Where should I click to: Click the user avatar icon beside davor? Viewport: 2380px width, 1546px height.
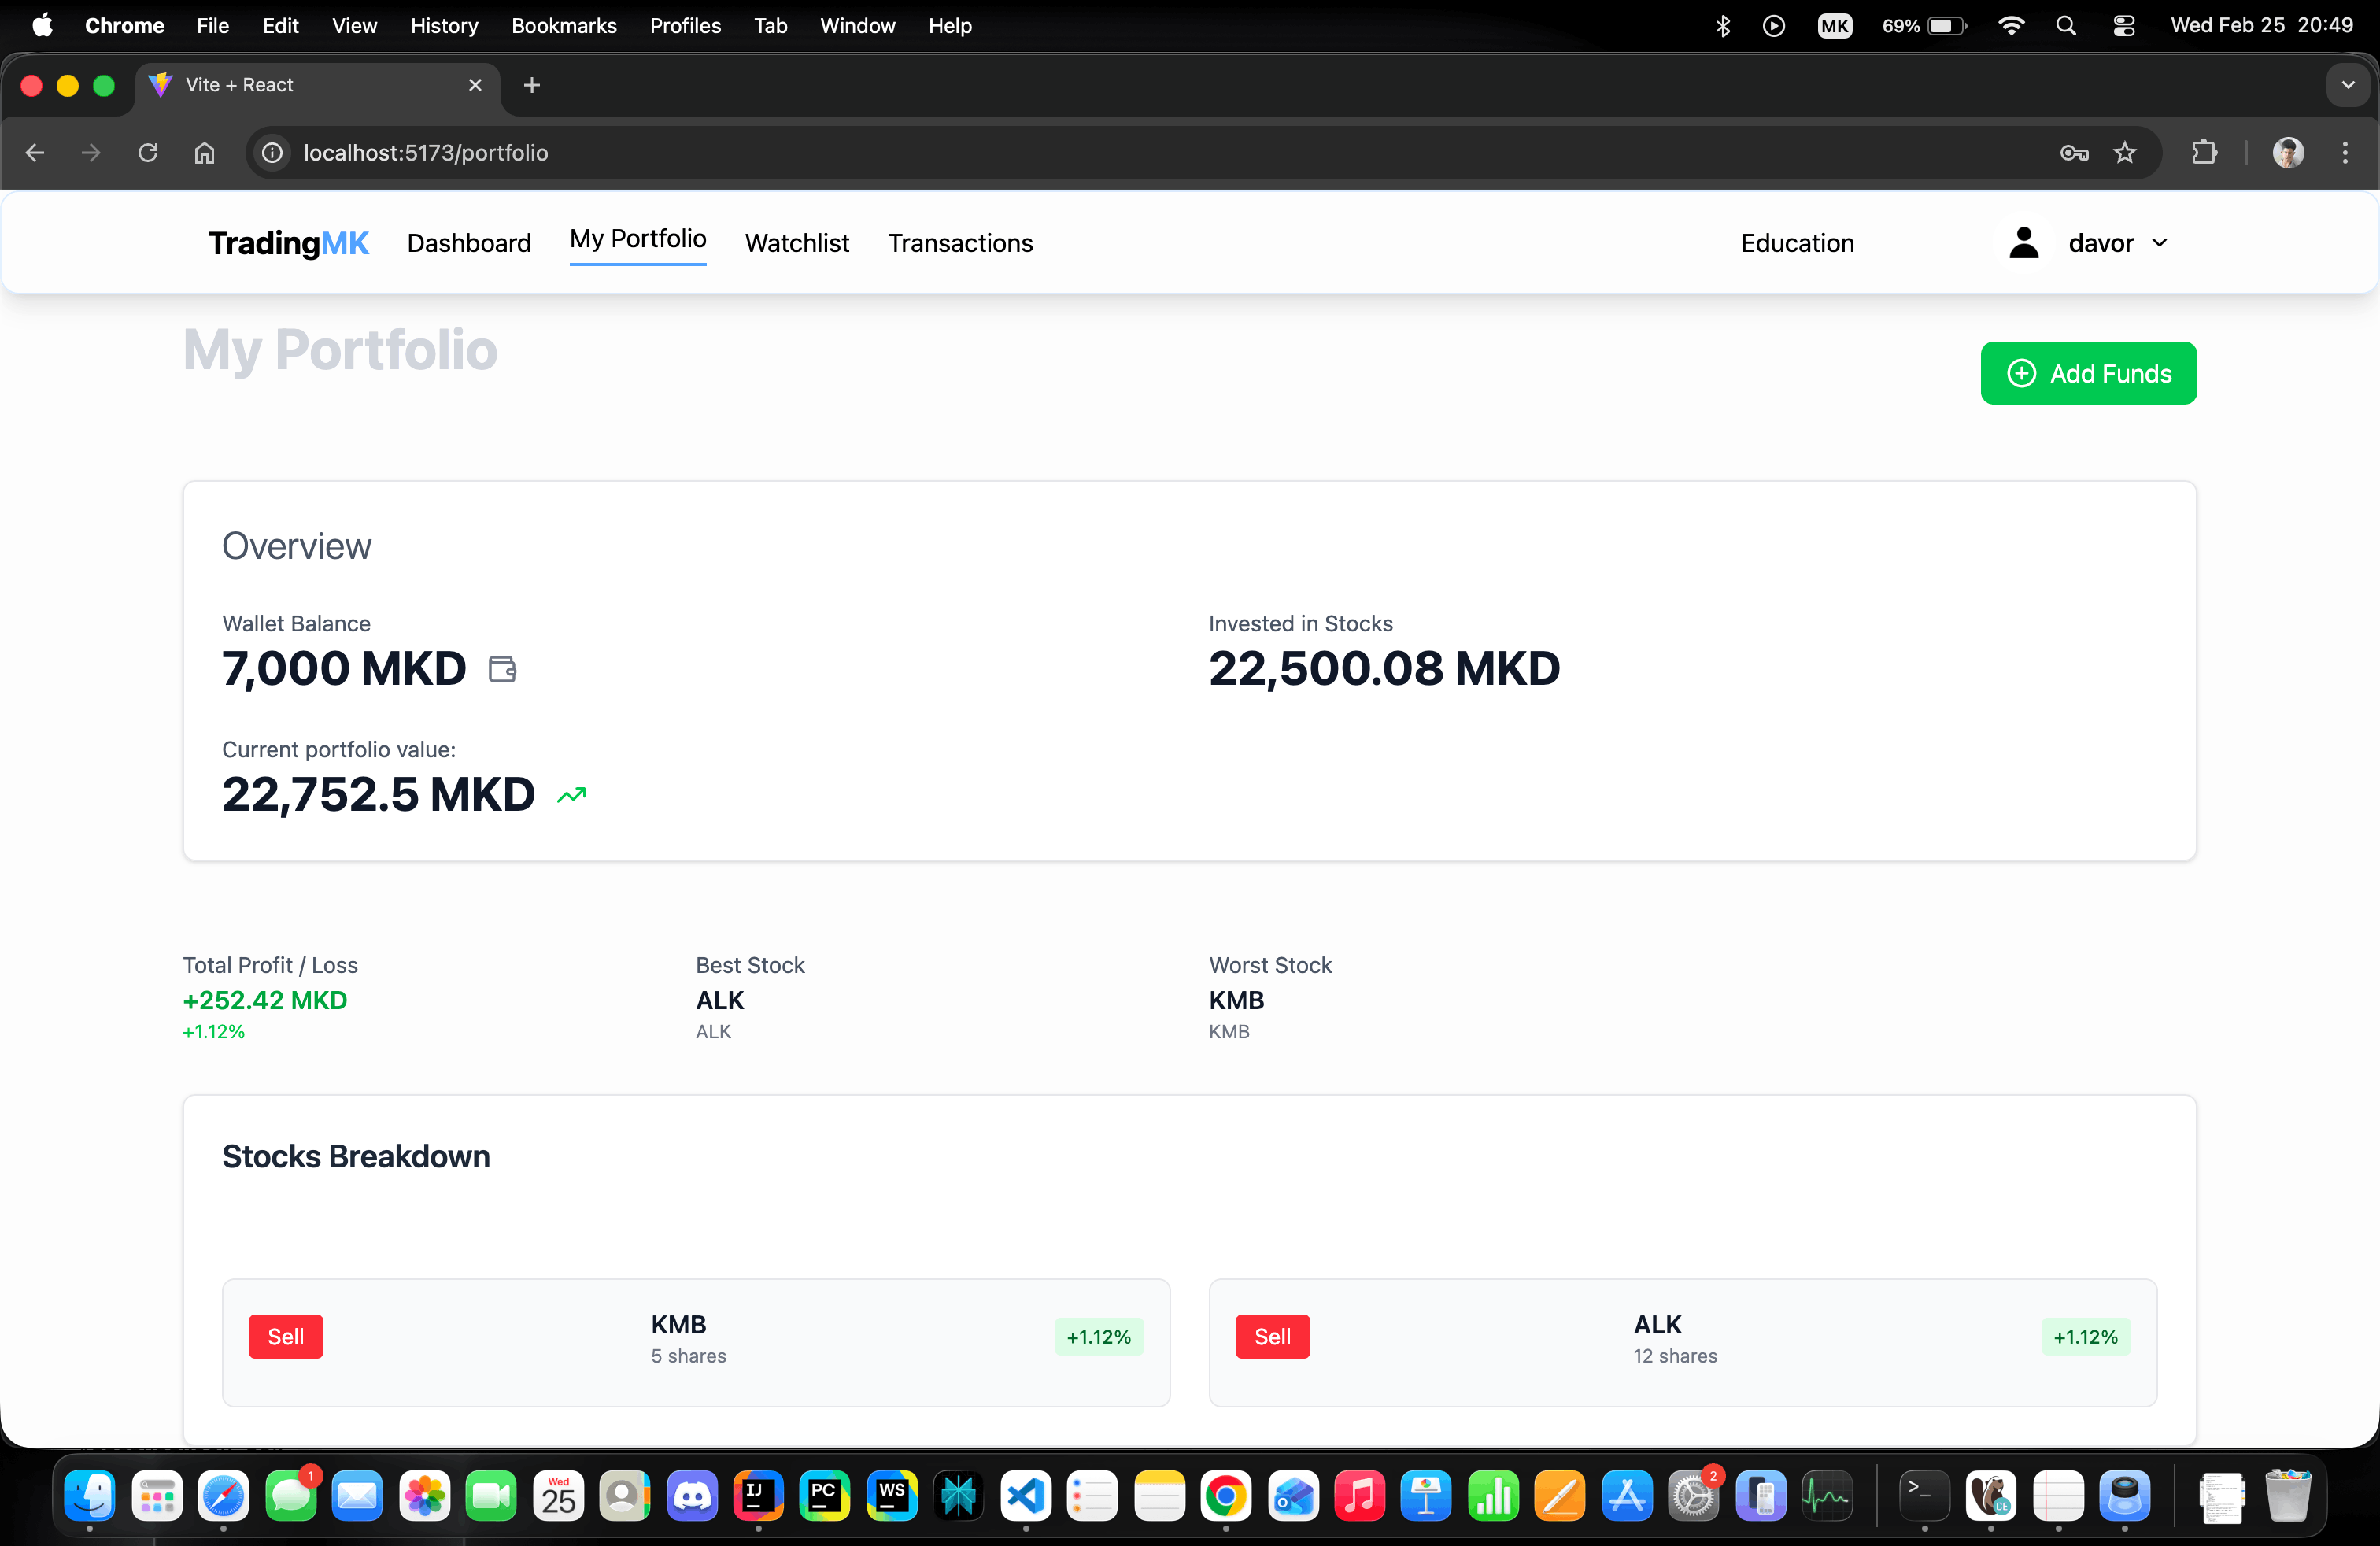coord(2024,243)
